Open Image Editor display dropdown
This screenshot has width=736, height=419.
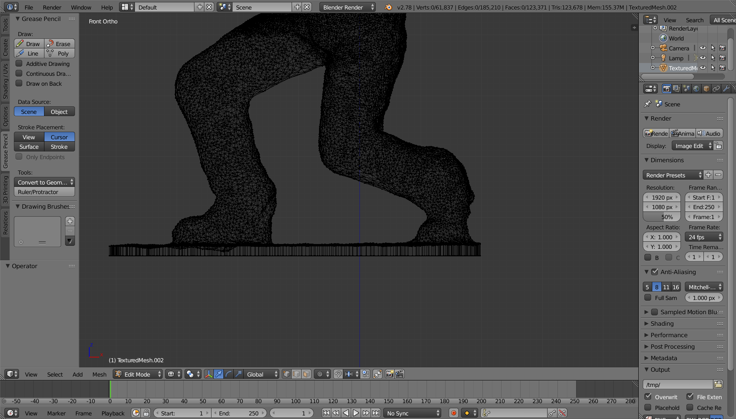tap(692, 146)
